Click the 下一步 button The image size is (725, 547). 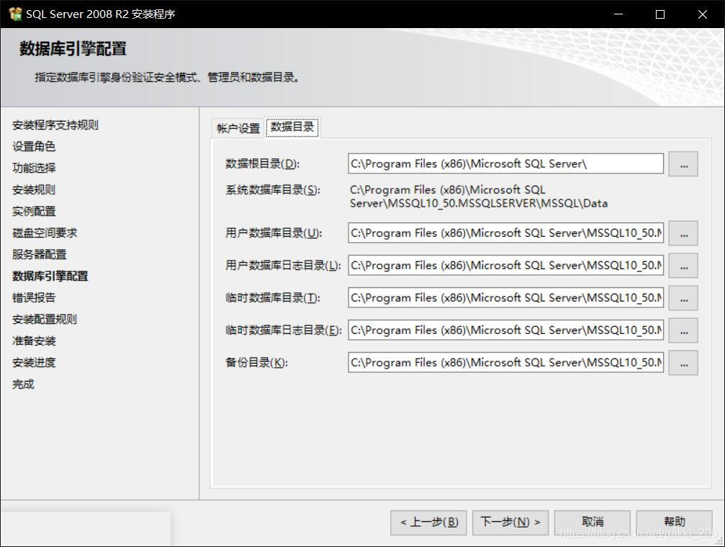click(510, 523)
